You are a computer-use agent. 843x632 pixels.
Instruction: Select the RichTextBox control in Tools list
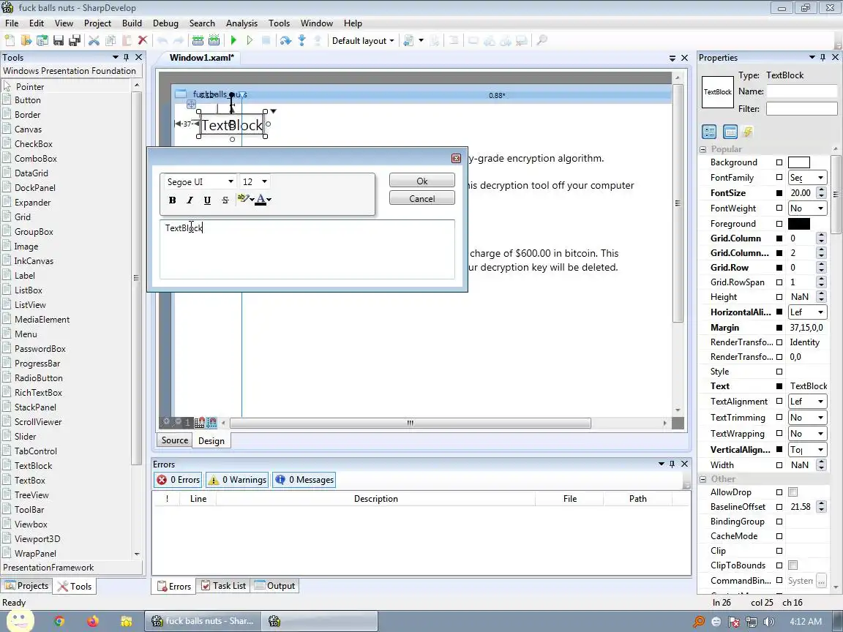(x=38, y=392)
